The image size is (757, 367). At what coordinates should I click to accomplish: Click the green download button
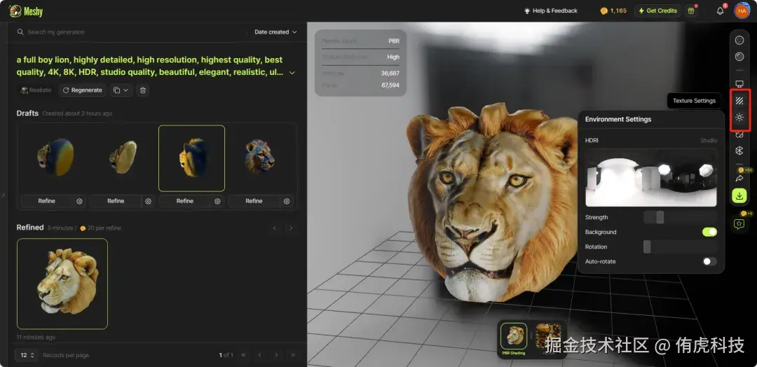739,195
